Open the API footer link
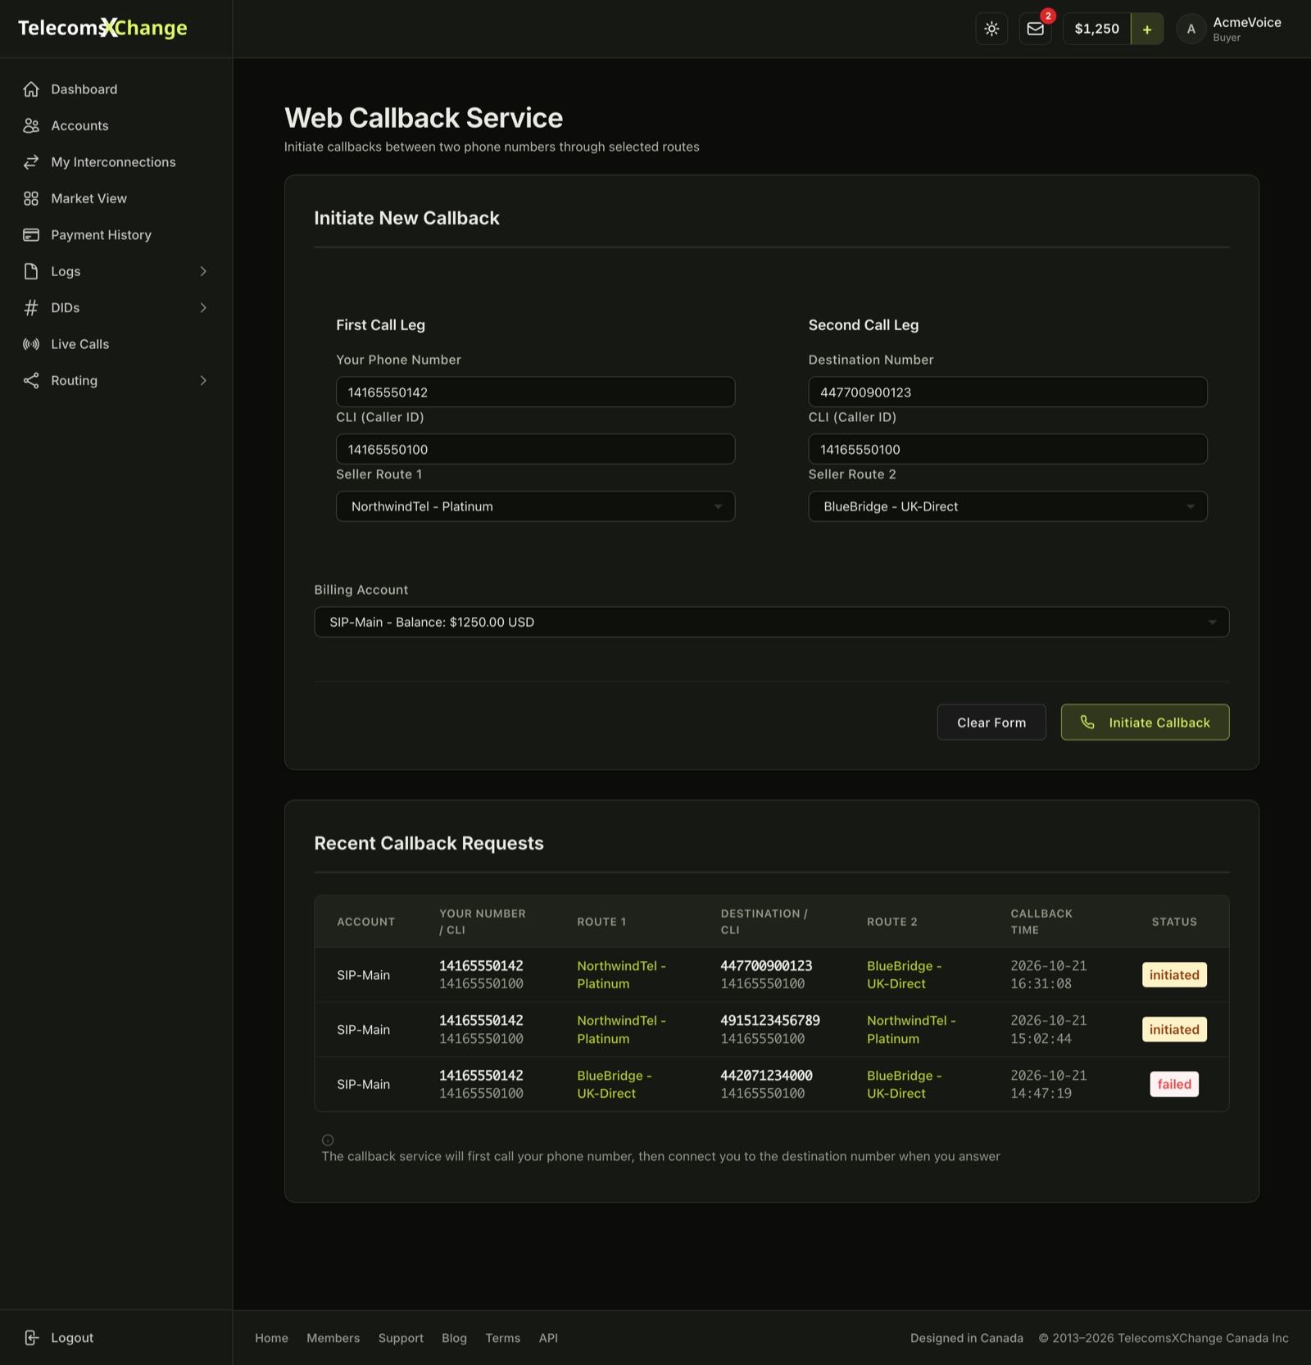This screenshot has width=1311, height=1365. (548, 1338)
